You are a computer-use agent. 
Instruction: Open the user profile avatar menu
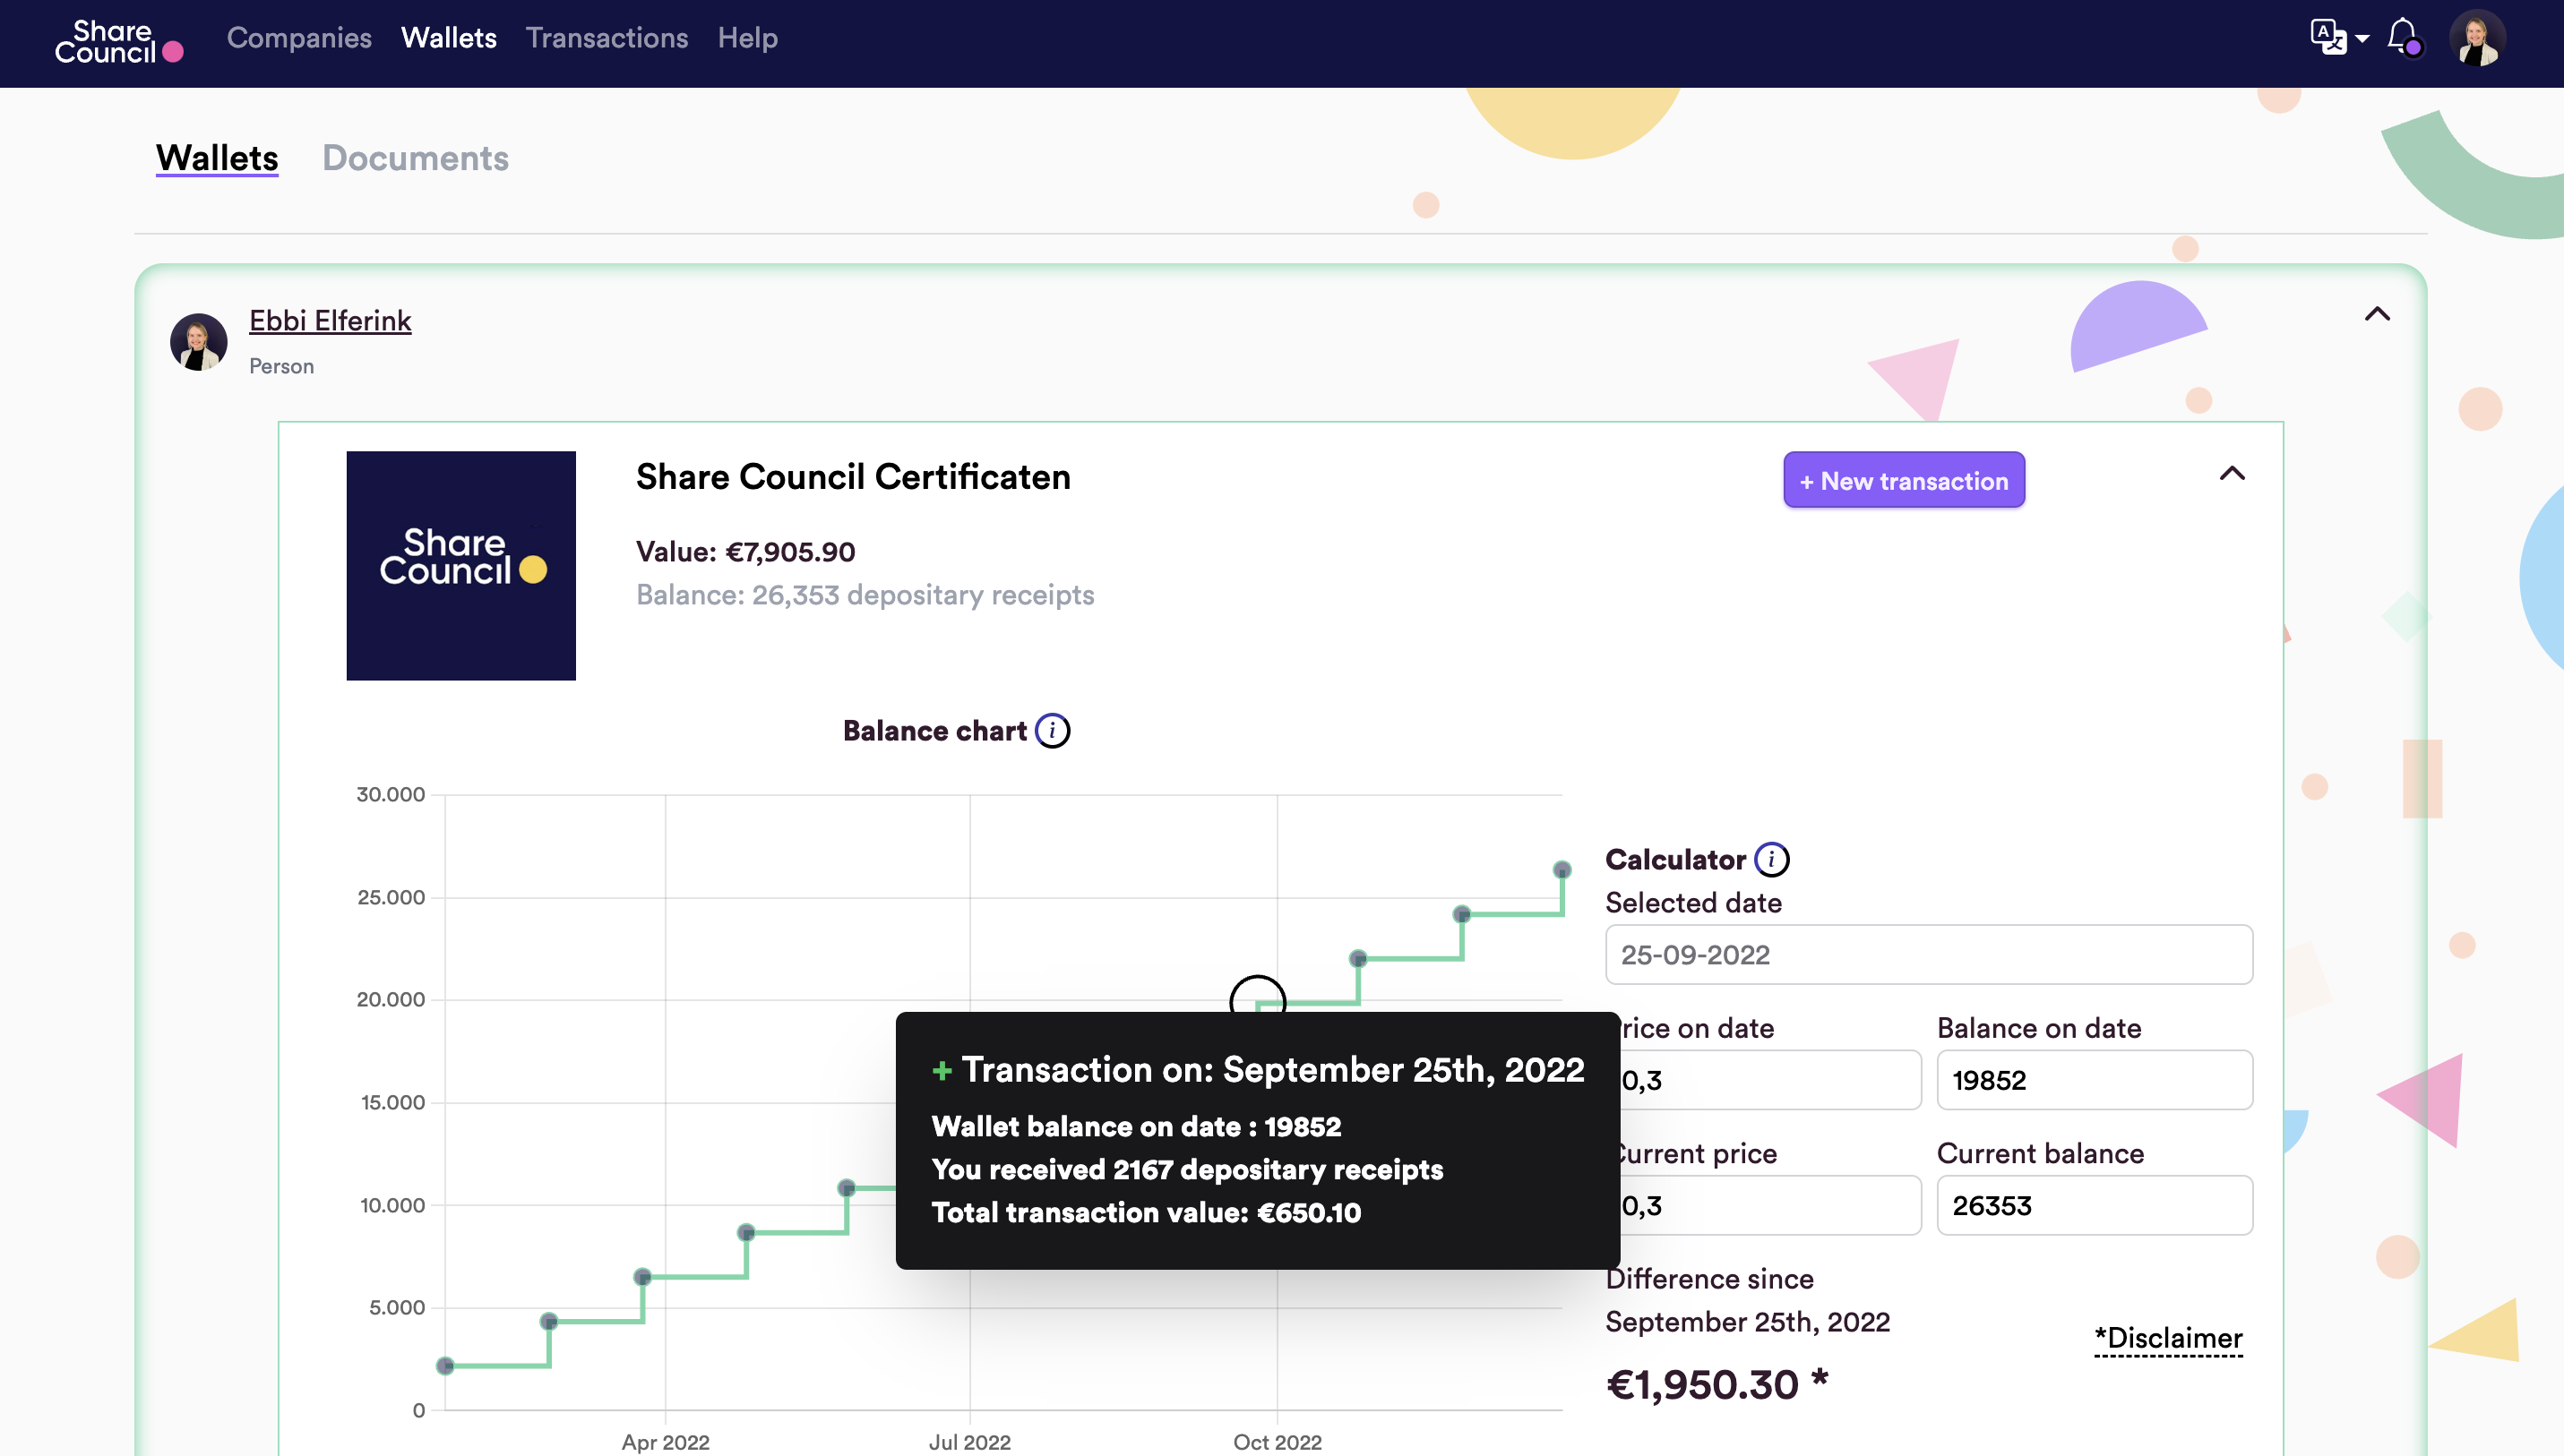pos(2477,38)
